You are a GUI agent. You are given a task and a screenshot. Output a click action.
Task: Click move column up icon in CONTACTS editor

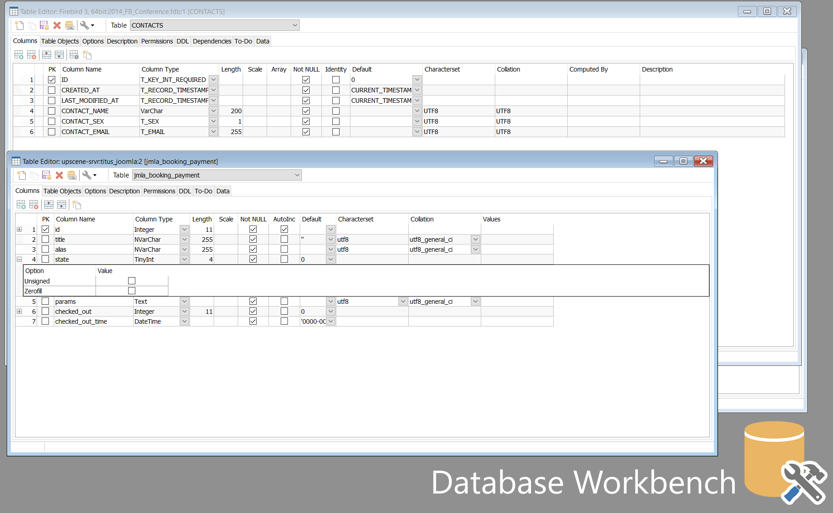point(47,55)
